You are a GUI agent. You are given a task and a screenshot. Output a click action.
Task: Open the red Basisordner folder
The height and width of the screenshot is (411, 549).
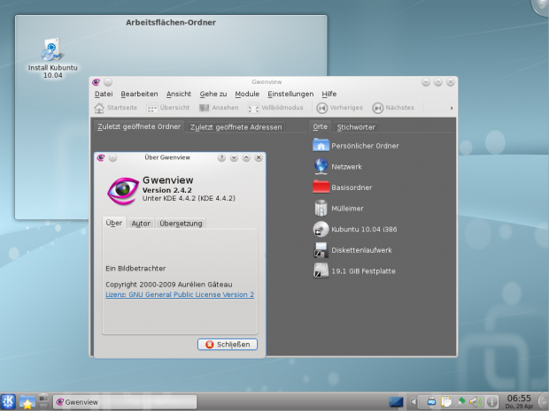click(342, 187)
